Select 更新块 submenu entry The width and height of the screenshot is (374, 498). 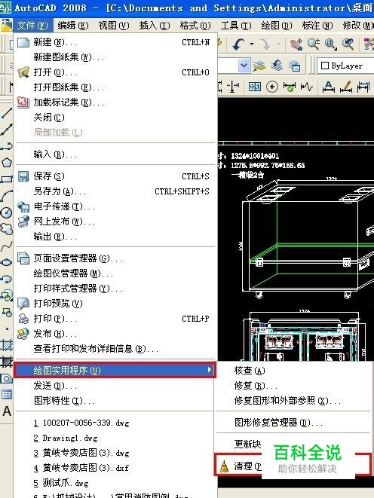tap(293, 444)
